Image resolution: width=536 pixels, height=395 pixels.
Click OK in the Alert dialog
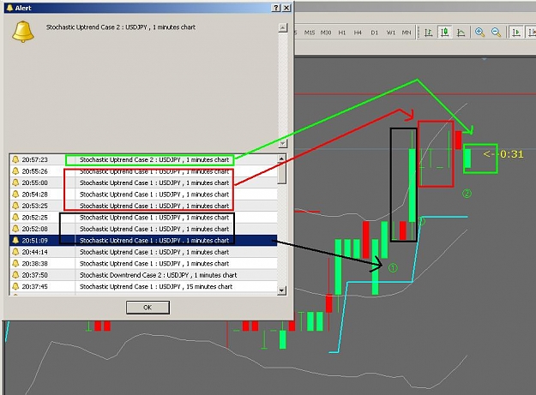click(x=148, y=308)
